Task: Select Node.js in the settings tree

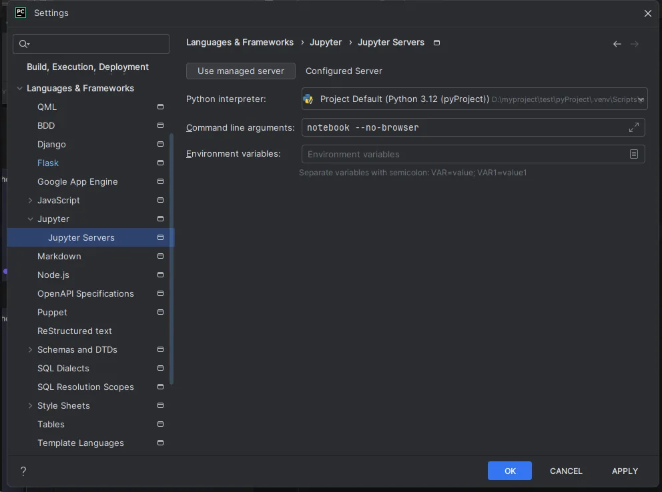Action: [x=53, y=275]
